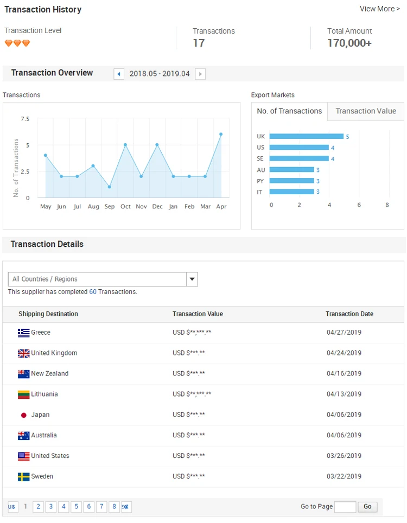Viewport: 407px width, 523px height.
Task: Click the Lithuania flag icon
Action: coord(23,394)
